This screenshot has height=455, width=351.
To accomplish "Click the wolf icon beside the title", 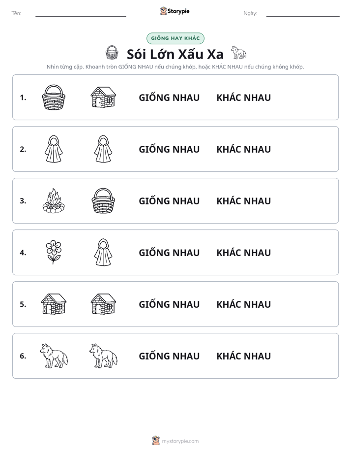I will (x=238, y=53).
